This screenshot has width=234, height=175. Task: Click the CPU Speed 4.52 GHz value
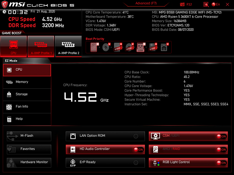pyautogui.click(x=52, y=19)
